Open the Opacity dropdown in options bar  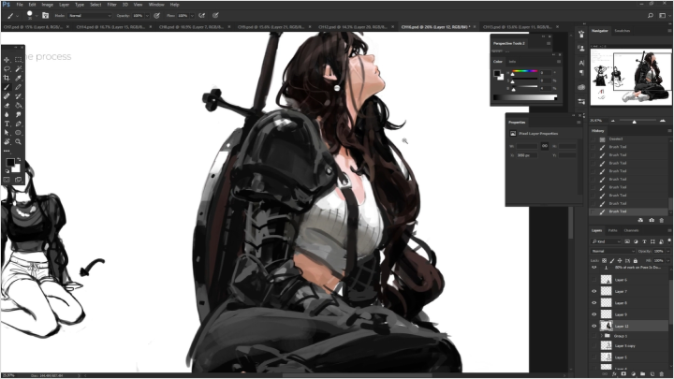[x=147, y=16]
